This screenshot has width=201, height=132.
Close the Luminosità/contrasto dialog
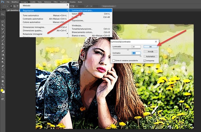coord(156,42)
